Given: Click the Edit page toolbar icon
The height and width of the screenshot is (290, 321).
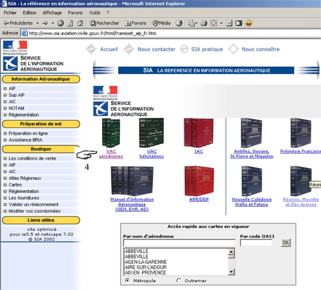Looking at the screenshot, I should [x=214, y=23].
